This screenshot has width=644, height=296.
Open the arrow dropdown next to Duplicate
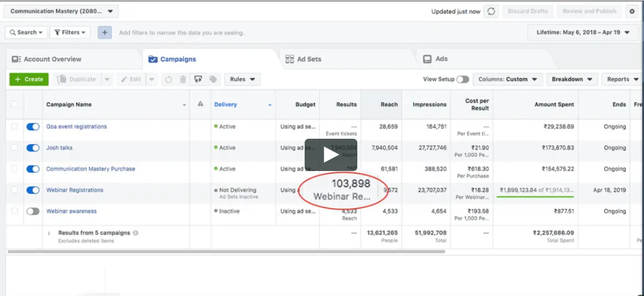(x=107, y=80)
